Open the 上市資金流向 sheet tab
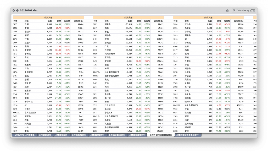The width and height of the screenshot is (268, 152). pos(45,135)
